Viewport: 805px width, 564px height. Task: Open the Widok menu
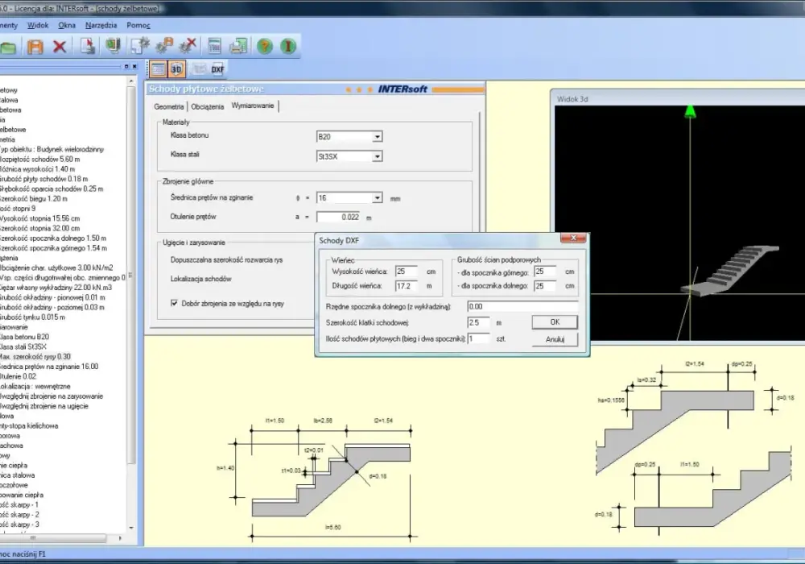(38, 25)
